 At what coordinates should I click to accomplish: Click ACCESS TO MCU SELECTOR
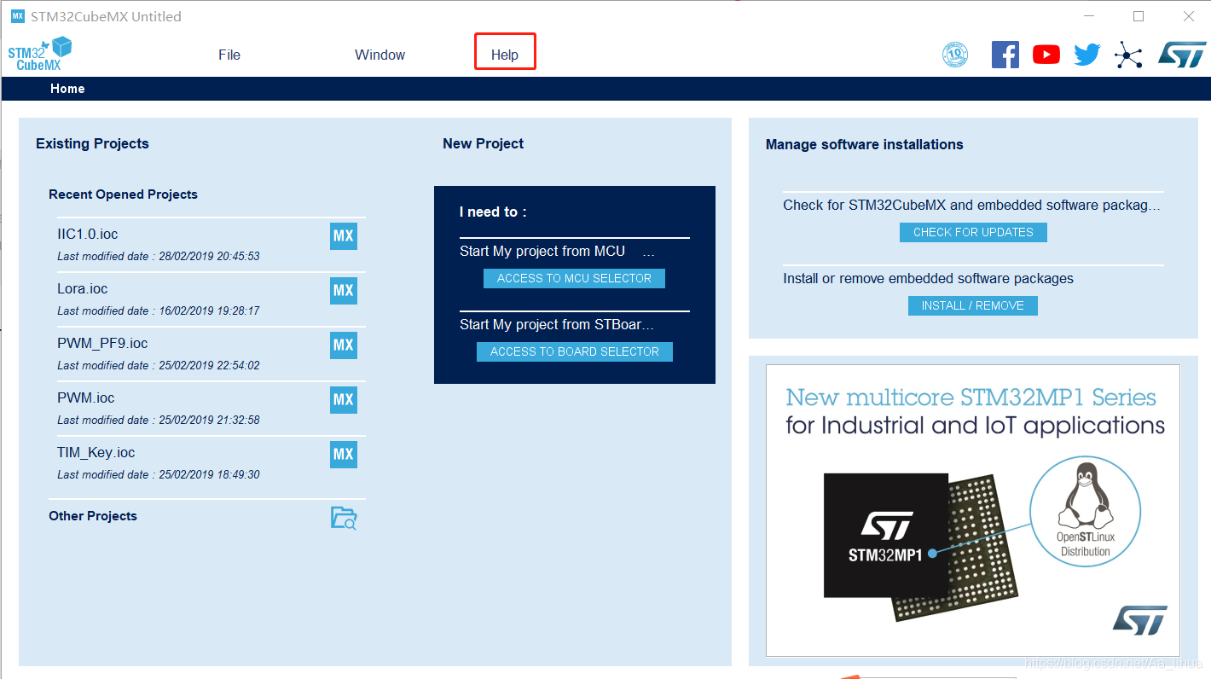[574, 278]
